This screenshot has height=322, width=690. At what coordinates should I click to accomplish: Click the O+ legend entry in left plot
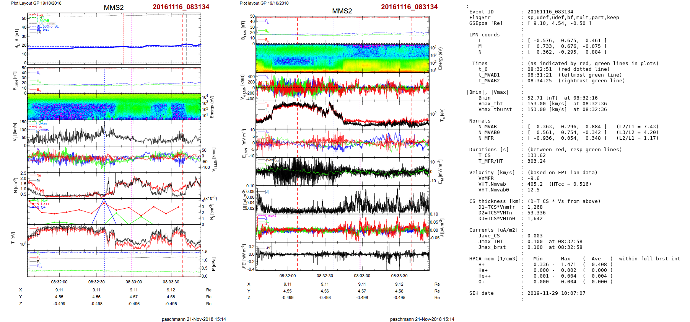pos(43,208)
